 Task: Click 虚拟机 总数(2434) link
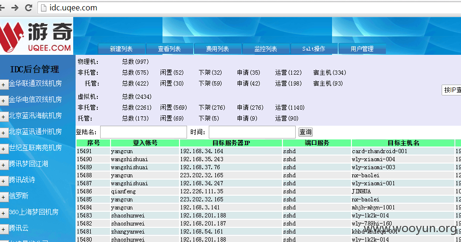pos(137,97)
